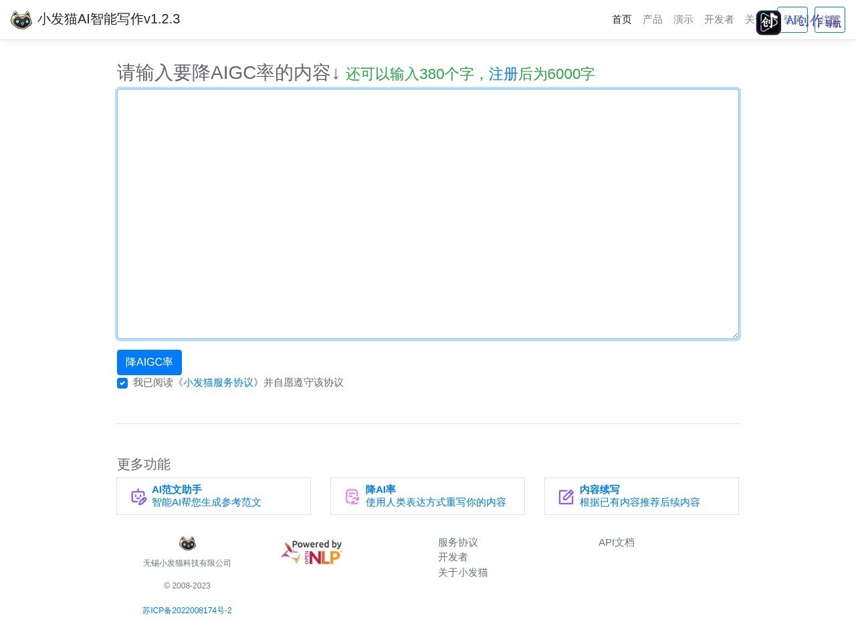Viewport: 856px width, 642px height.
Task: Click the text 使用人类表达方式重写你的内容
Action: pyautogui.click(x=436, y=502)
